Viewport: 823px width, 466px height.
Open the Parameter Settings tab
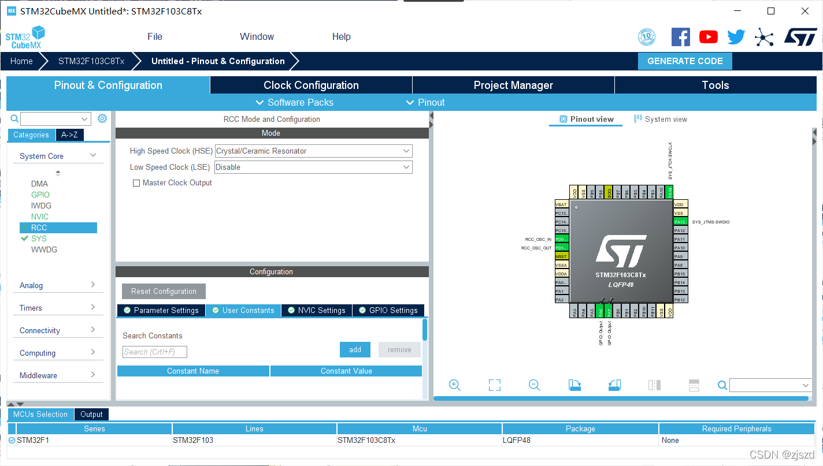161,310
